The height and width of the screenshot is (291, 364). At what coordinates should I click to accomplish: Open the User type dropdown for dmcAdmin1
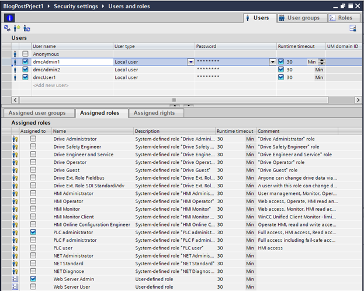190,61
